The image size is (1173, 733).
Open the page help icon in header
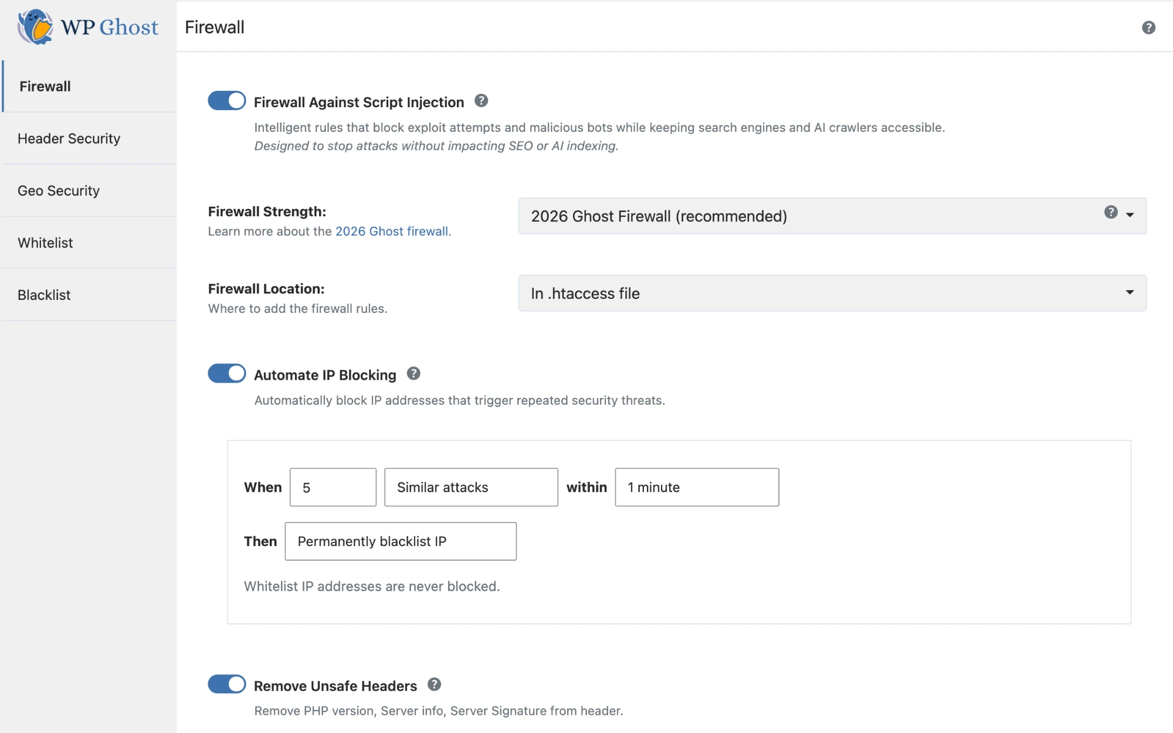[x=1148, y=28]
